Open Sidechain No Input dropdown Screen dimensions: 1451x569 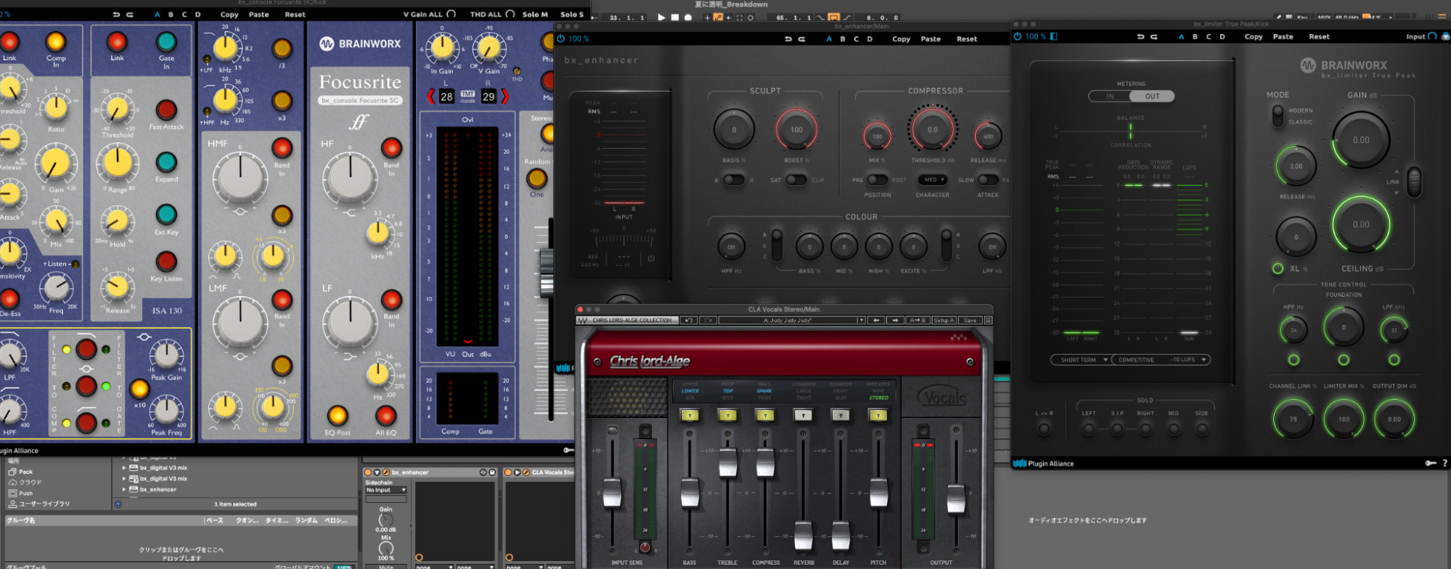[386, 490]
